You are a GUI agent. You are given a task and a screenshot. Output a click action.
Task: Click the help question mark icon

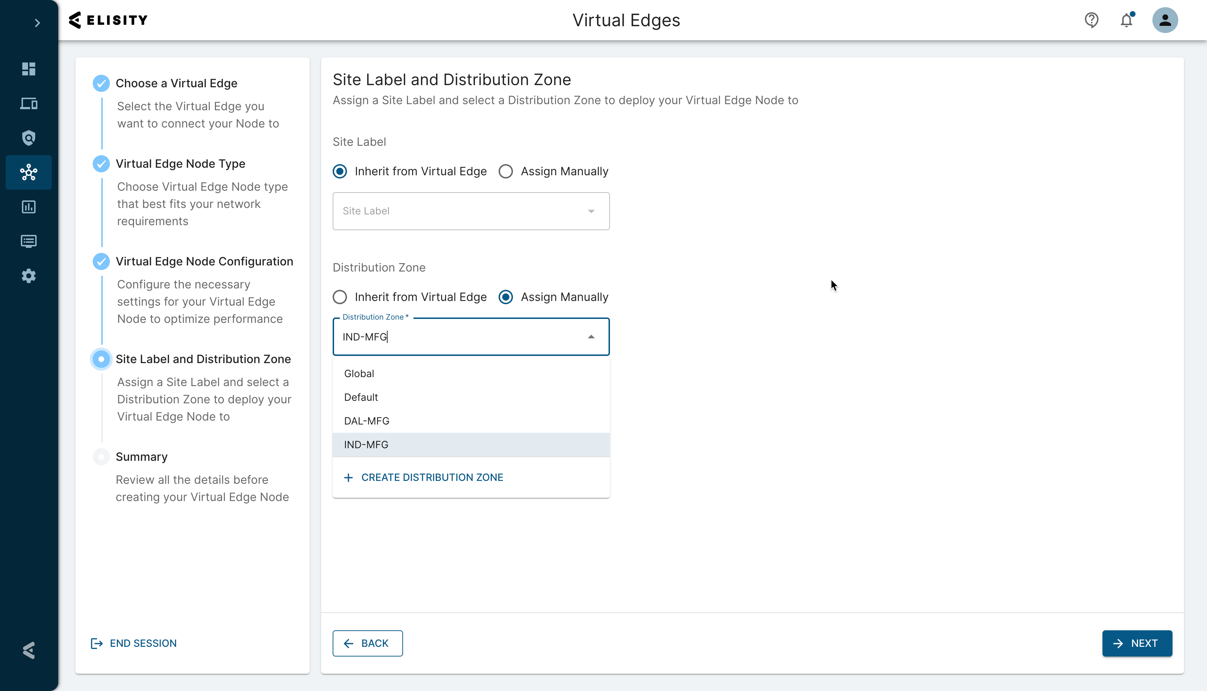tap(1091, 20)
